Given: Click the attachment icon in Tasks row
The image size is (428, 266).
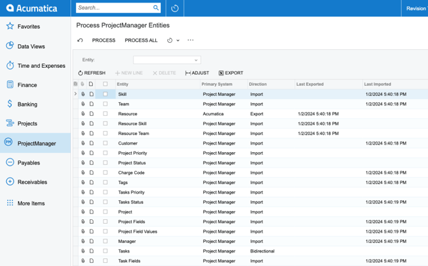Looking at the screenshot, I should tap(83, 251).
